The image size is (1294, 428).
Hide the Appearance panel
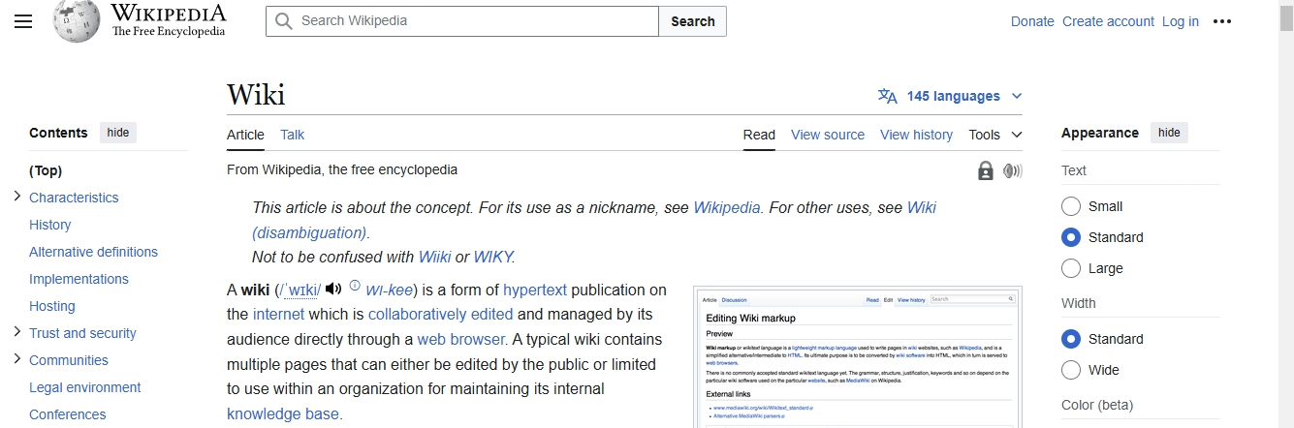point(1169,133)
